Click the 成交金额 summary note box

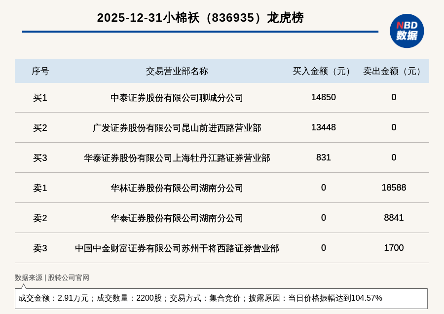tap(221, 298)
